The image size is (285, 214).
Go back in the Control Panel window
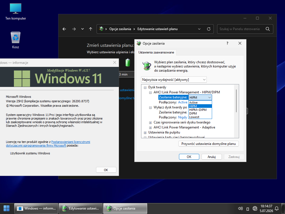pos(64,29)
